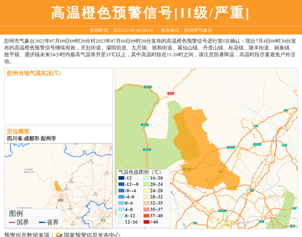
Task: Click the 国家预警信息发布中心 logo icon
Action: (x=59, y=234)
